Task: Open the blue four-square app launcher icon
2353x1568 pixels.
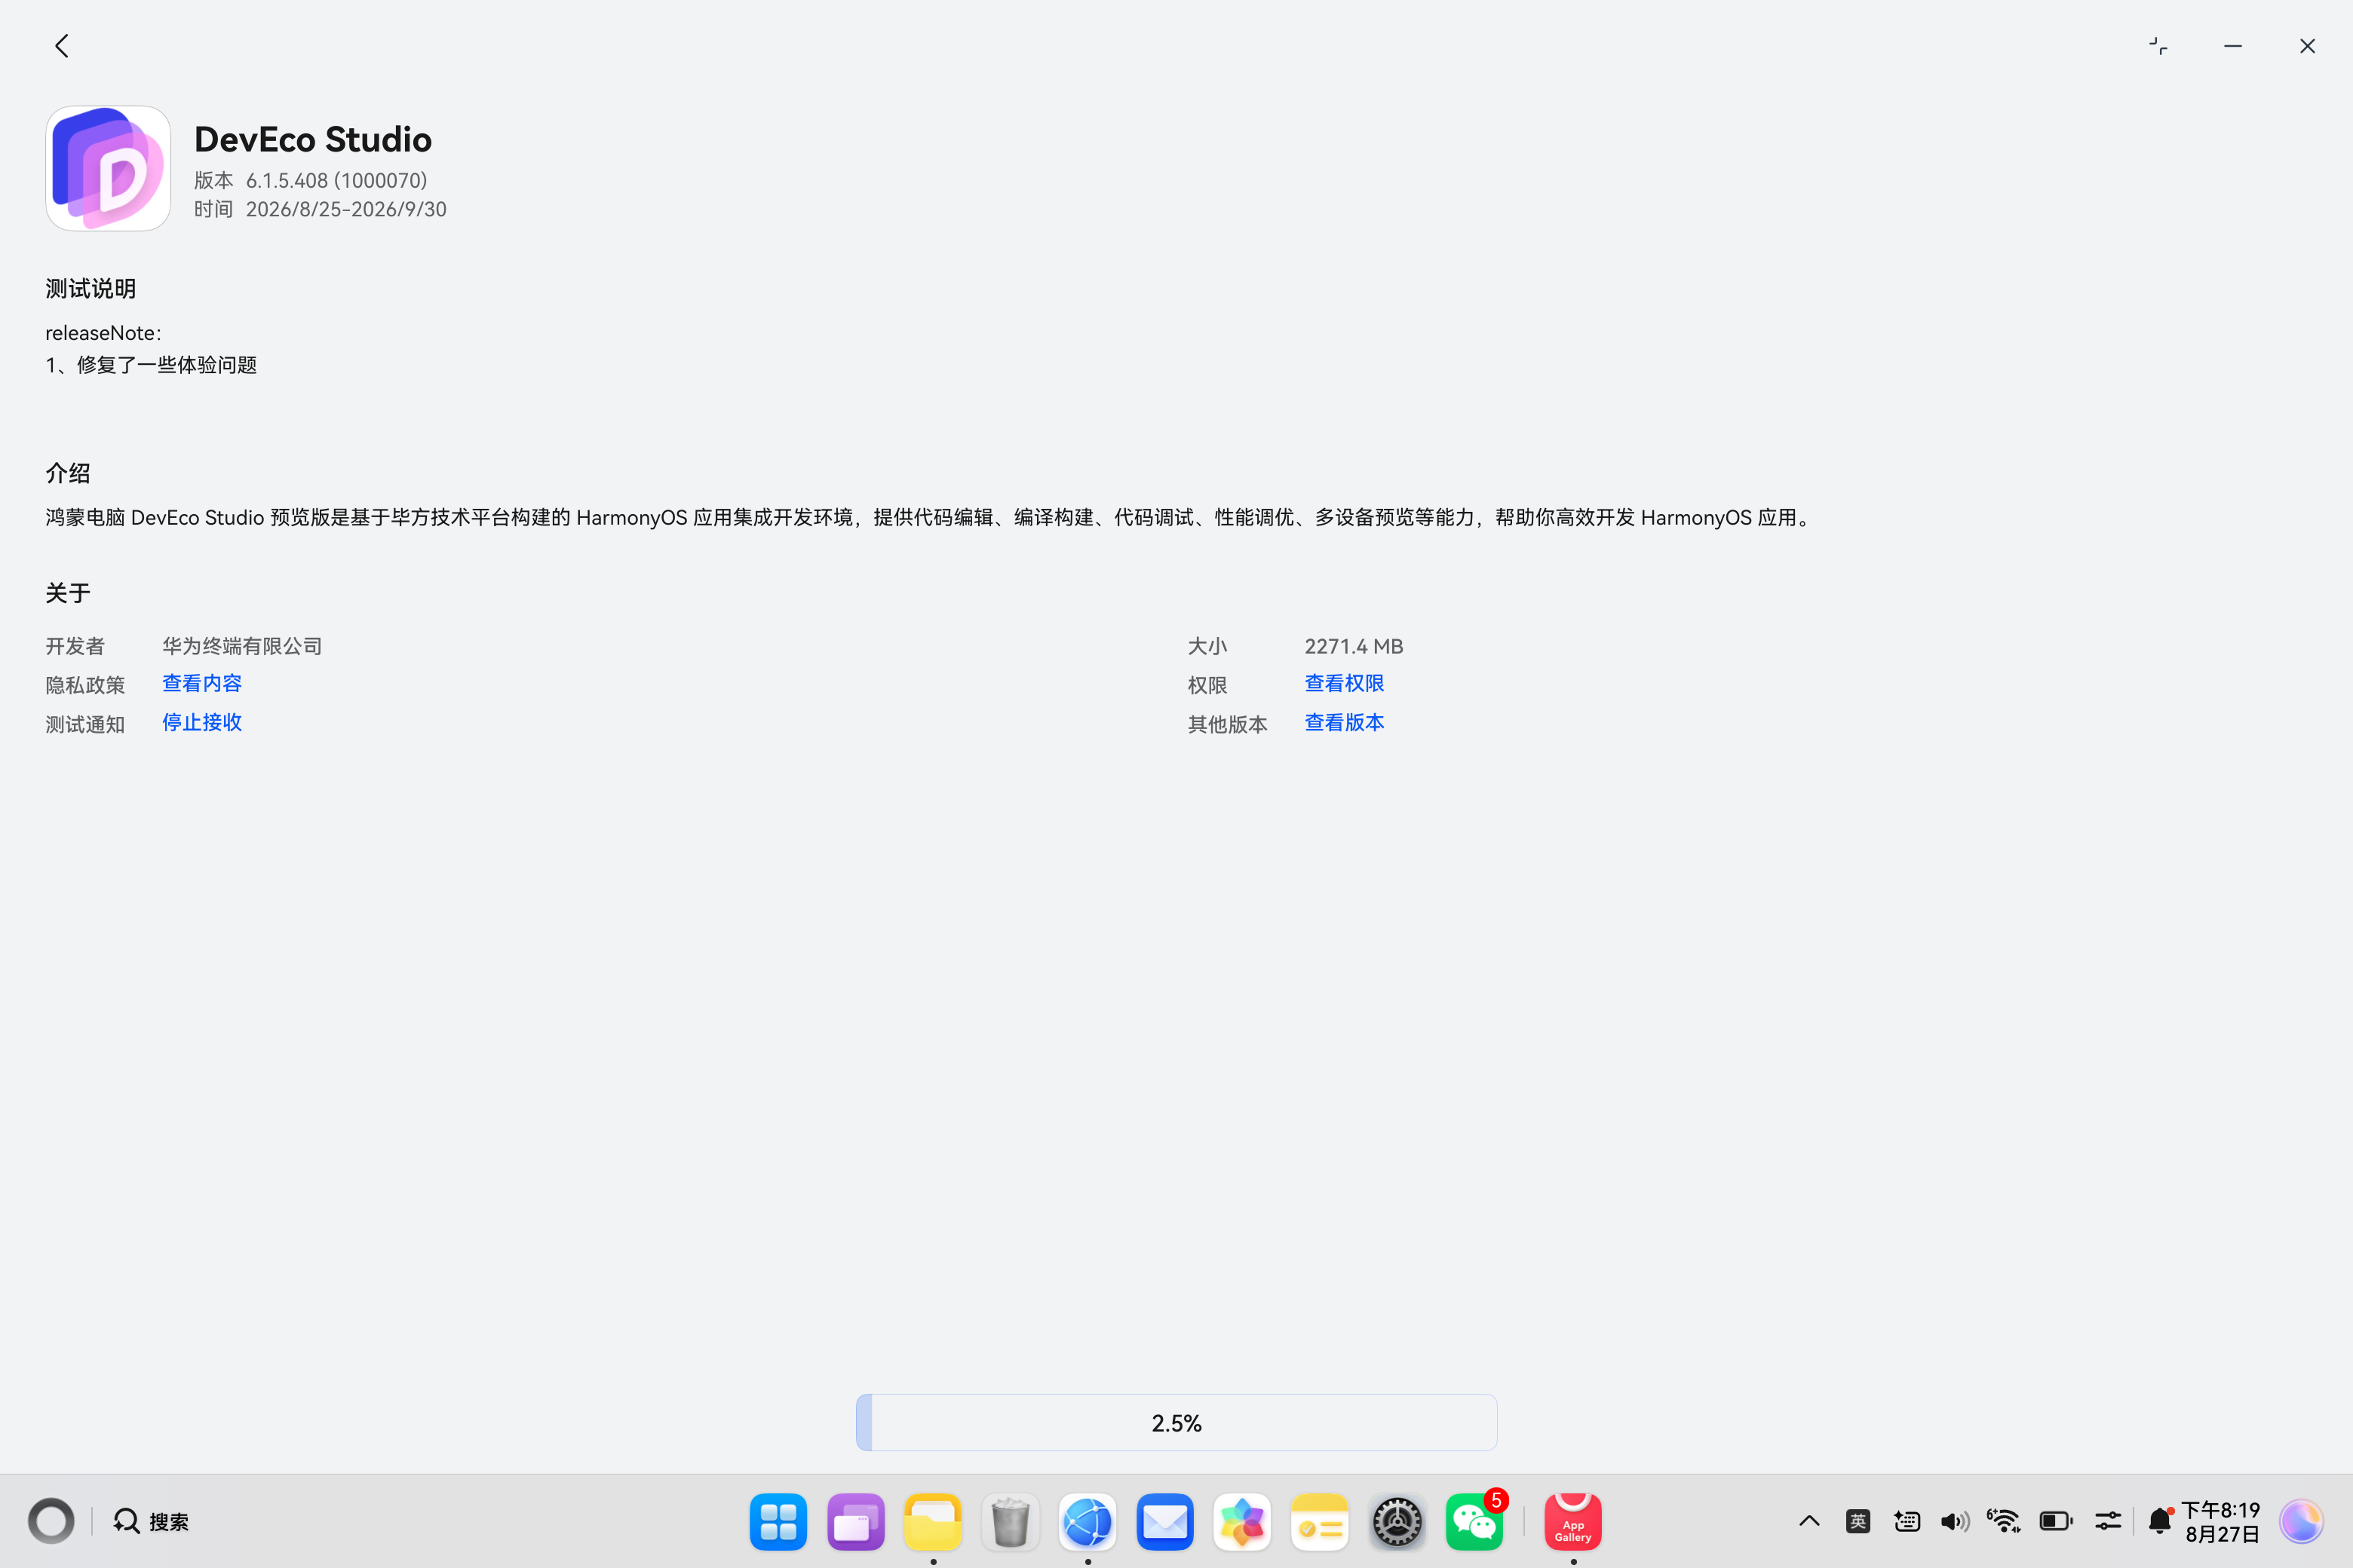Action: tap(778, 1522)
